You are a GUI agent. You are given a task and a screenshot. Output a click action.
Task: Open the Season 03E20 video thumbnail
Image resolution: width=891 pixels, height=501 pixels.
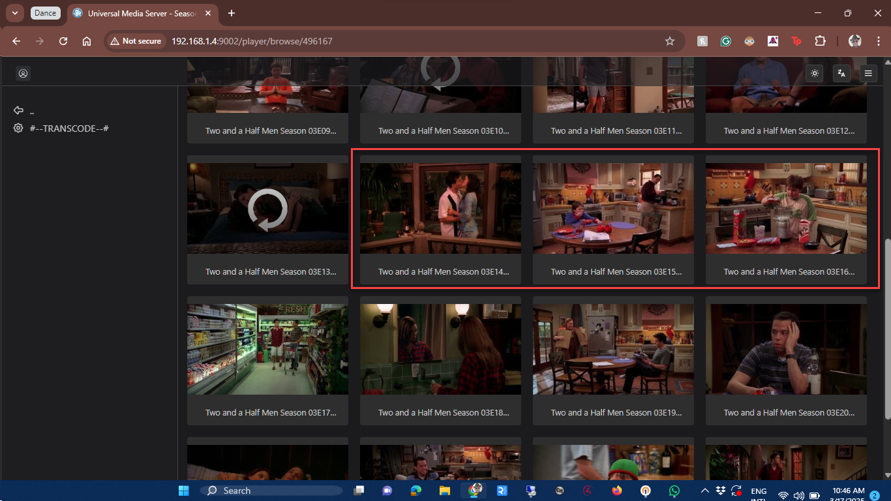pos(786,349)
